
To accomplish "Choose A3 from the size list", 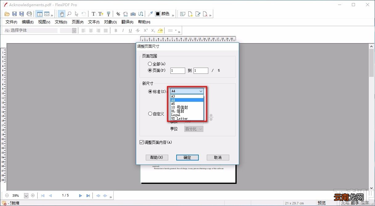I will point(187,96).
